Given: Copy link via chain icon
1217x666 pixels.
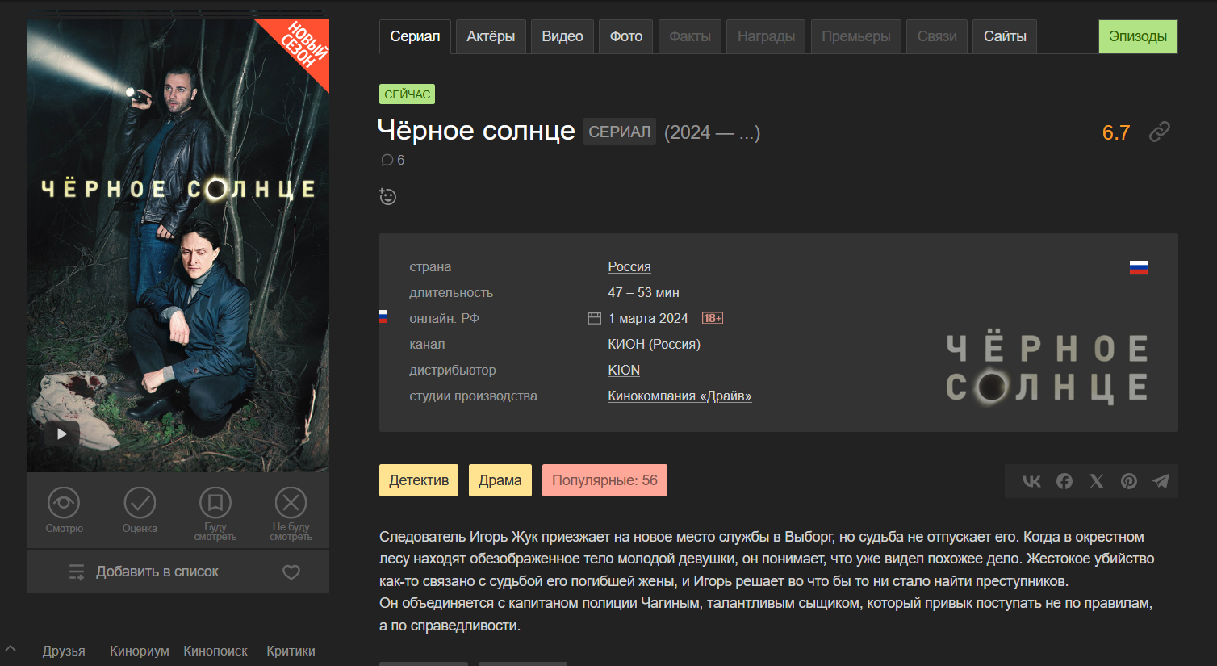Looking at the screenshot, I should (1160, 132).
